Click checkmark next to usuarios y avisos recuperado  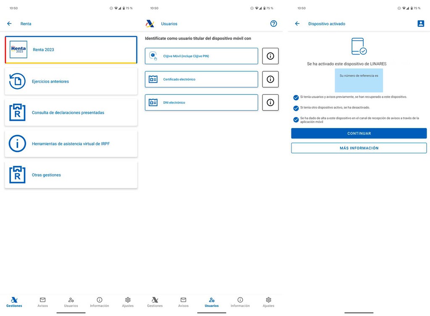(x=296, y=97)
